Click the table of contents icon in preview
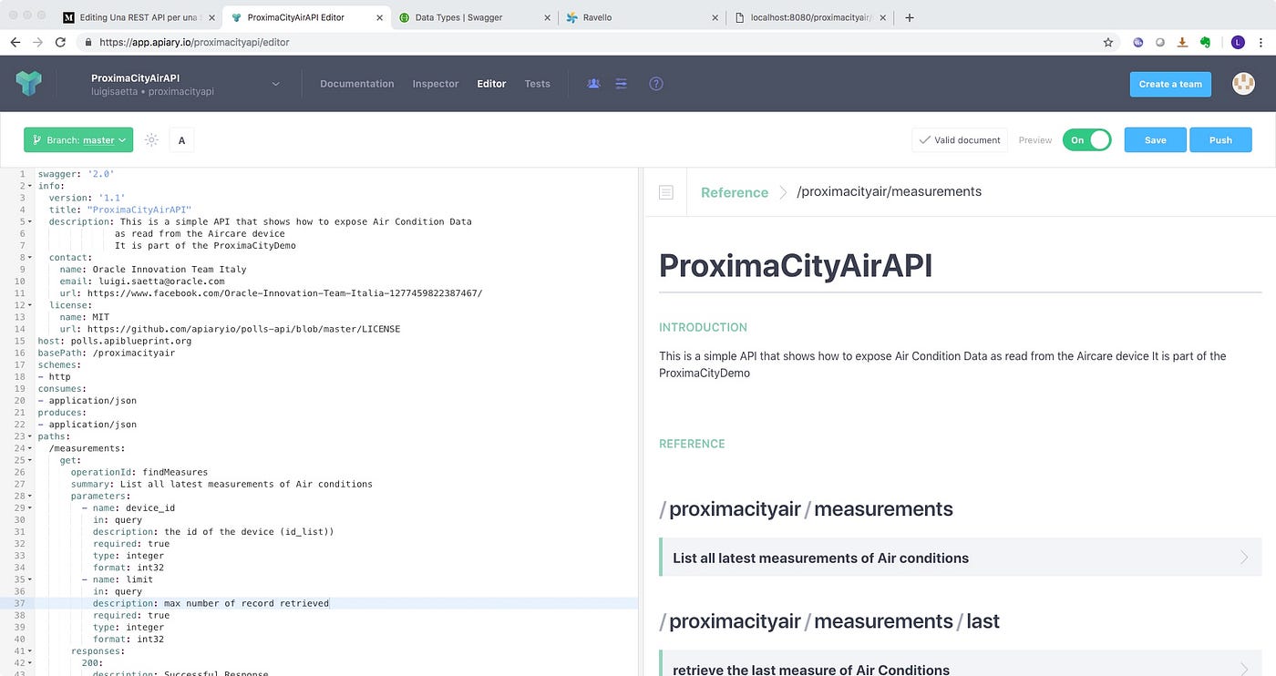The image size is (1276, 676). [666, 192]
